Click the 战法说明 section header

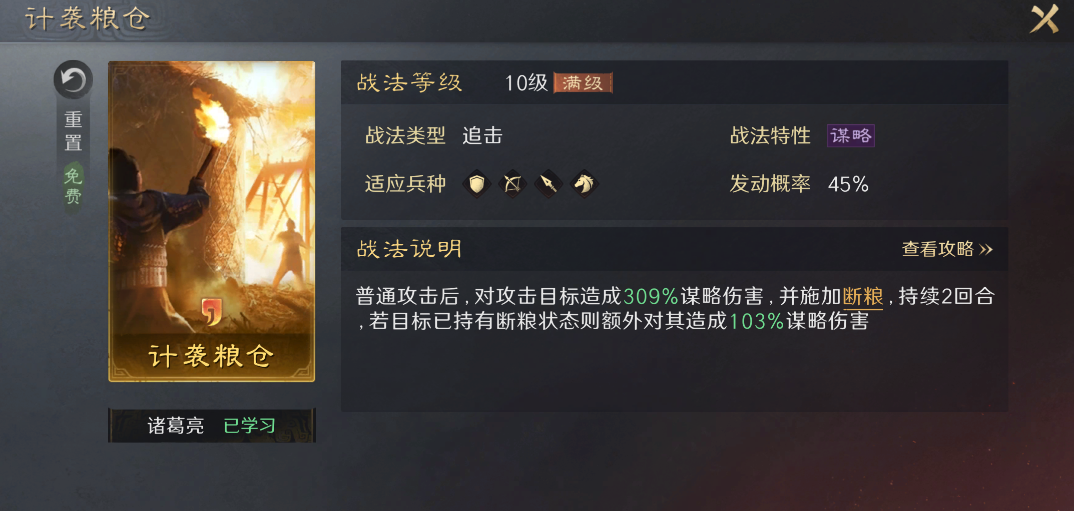pos(409,249)
